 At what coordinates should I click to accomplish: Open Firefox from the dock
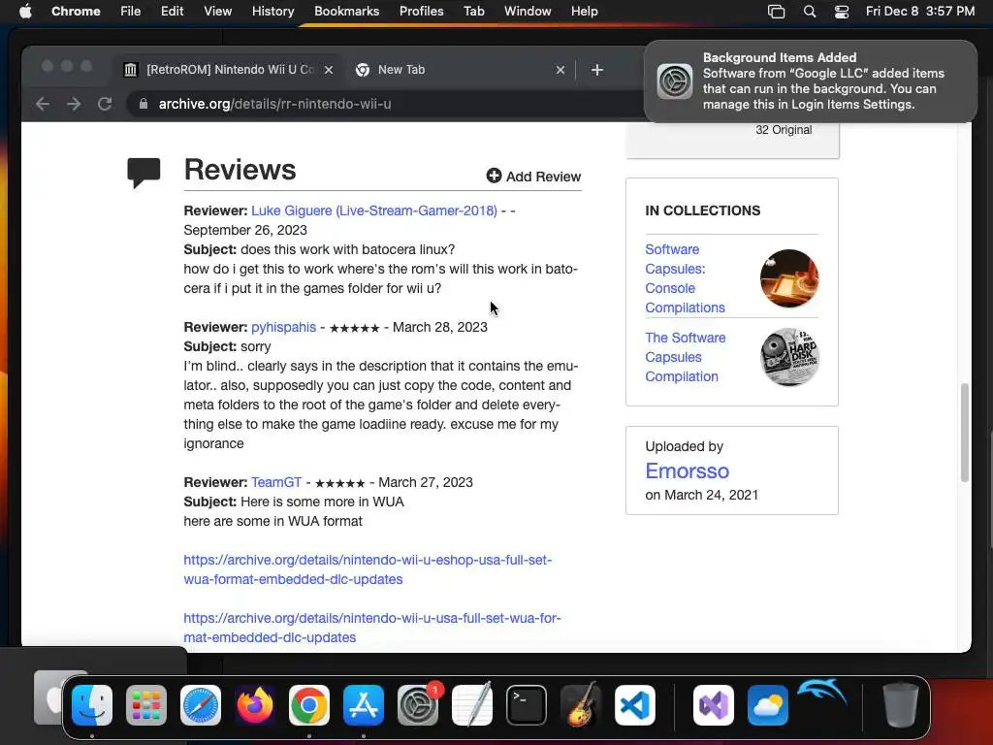255,704
